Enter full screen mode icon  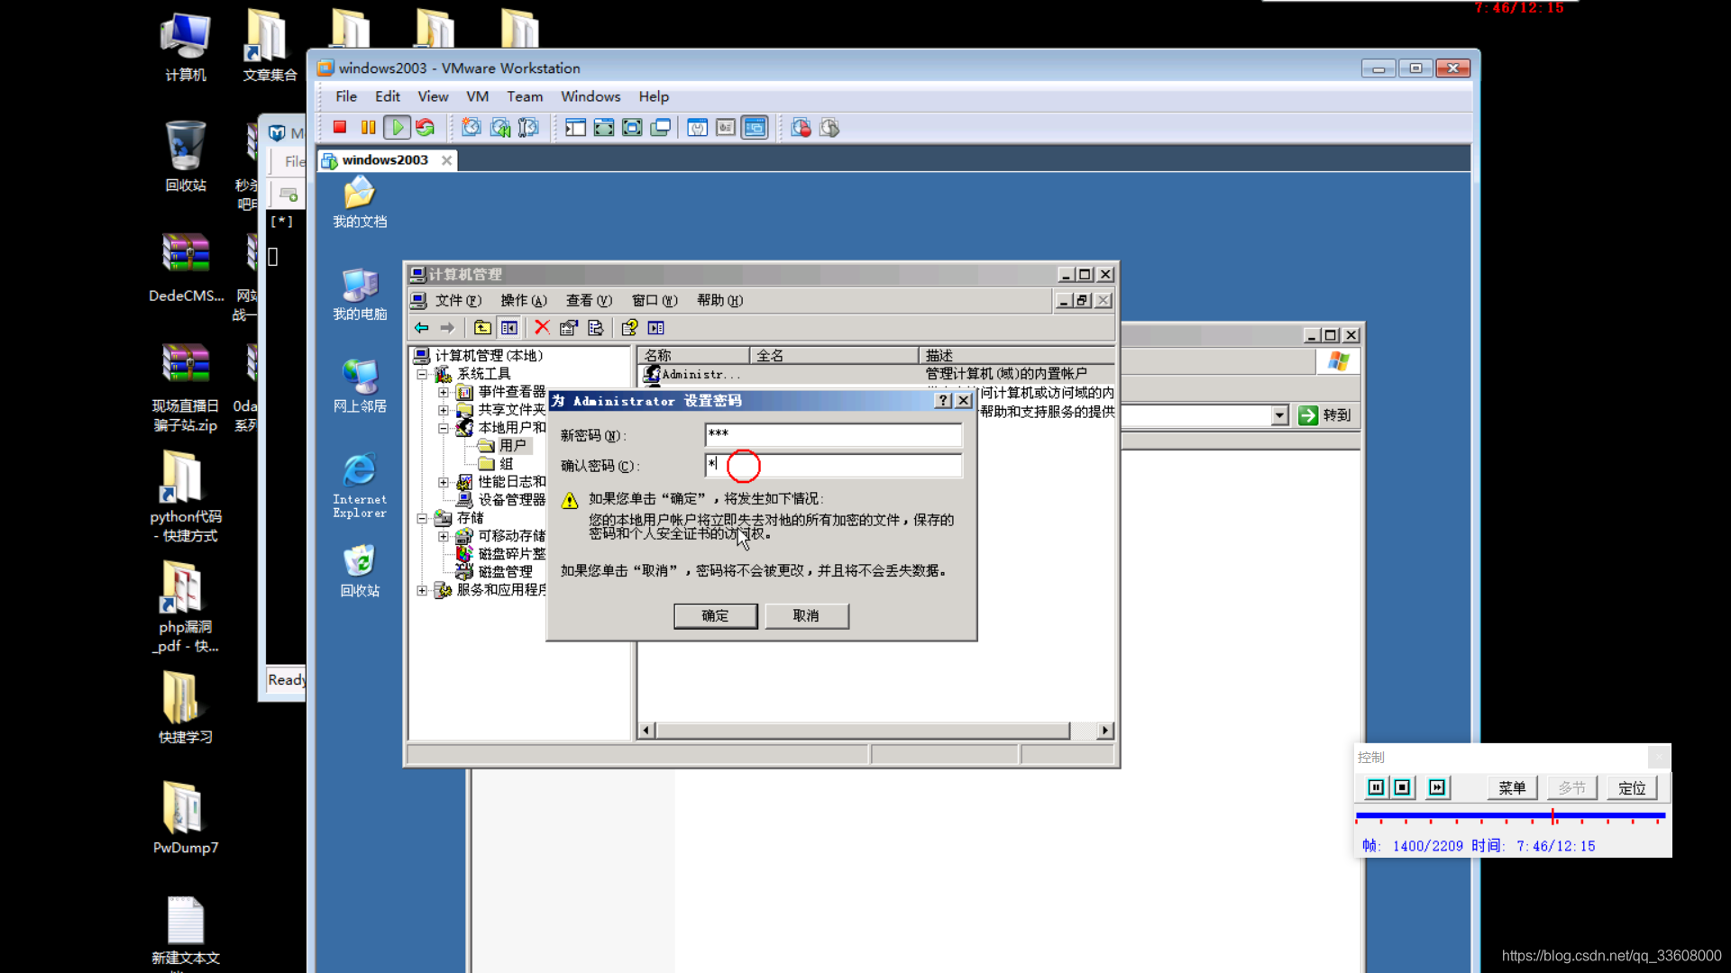coord(632,128)
